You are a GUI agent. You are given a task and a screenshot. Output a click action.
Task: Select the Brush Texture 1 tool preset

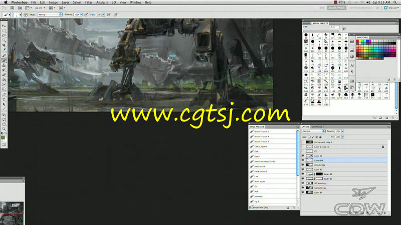pos(273,131)
